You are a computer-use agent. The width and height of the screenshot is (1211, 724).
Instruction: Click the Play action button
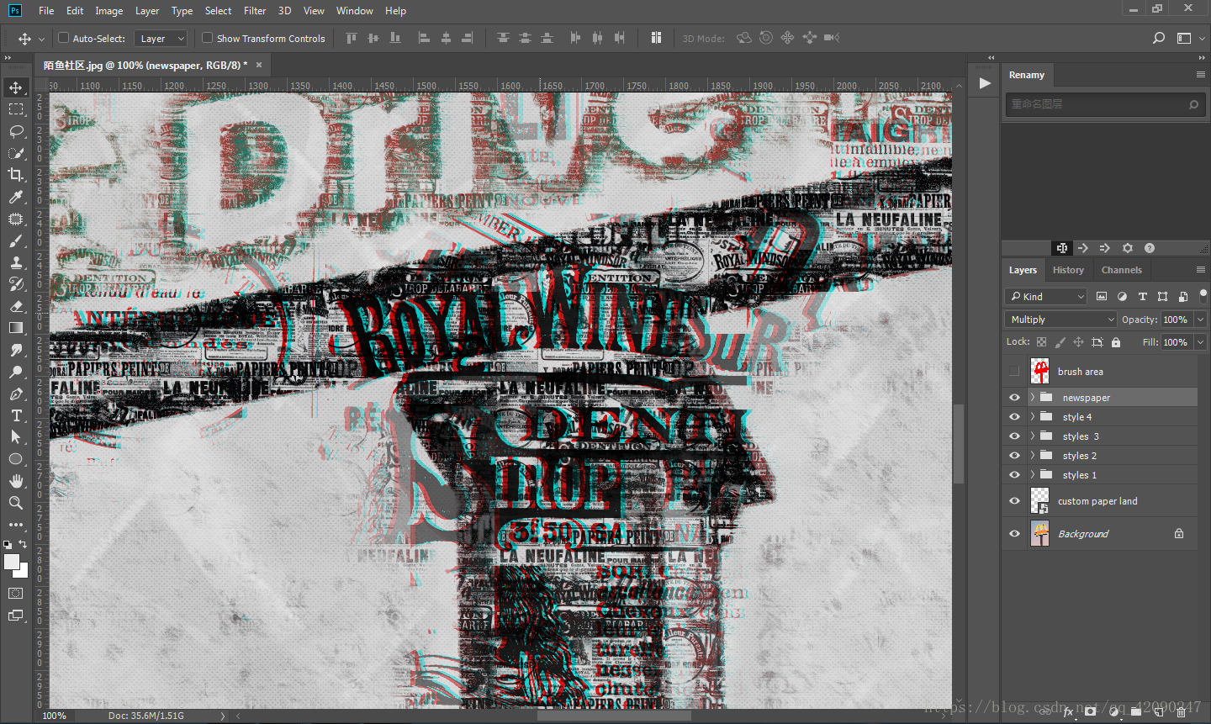(x=985, y=83)
